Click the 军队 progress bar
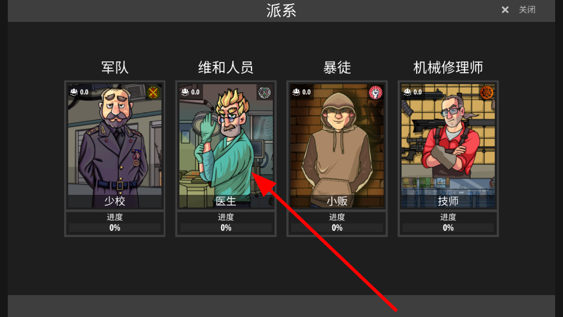The image size is (563, 317). tap(115, 227)
